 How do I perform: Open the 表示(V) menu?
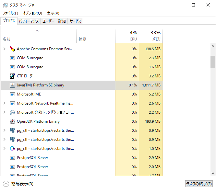click(53, 13)
